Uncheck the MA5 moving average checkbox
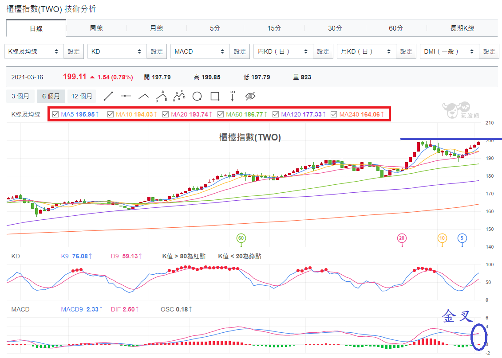Screen dimensions: 502x358 pos(55,114)
